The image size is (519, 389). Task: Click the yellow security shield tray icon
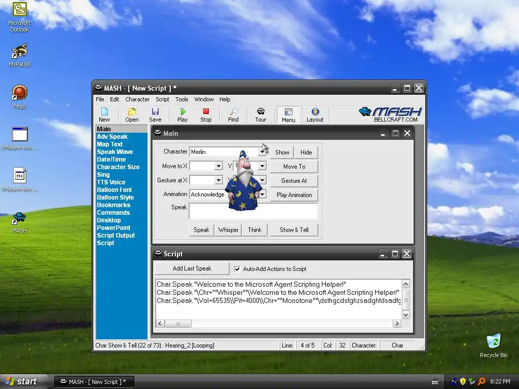click(463, 381)
